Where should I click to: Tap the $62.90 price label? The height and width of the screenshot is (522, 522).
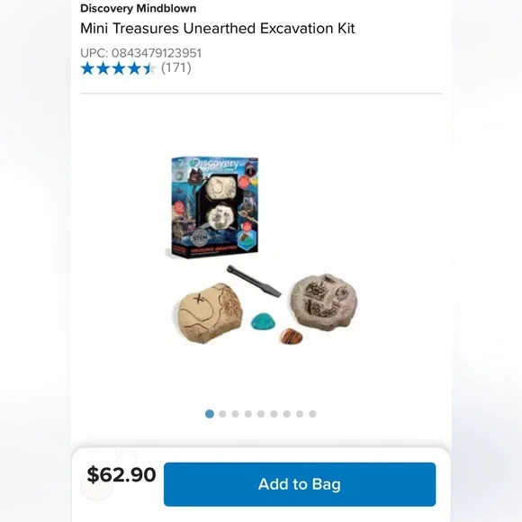pyautogui.click(x=121, y=474)
